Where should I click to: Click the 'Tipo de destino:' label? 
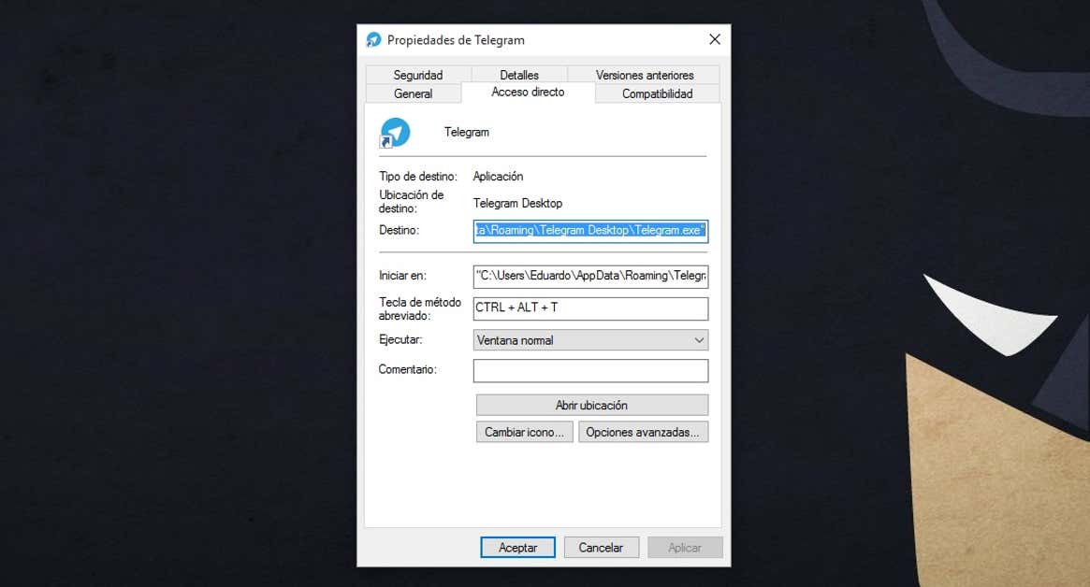click(418, 177)
